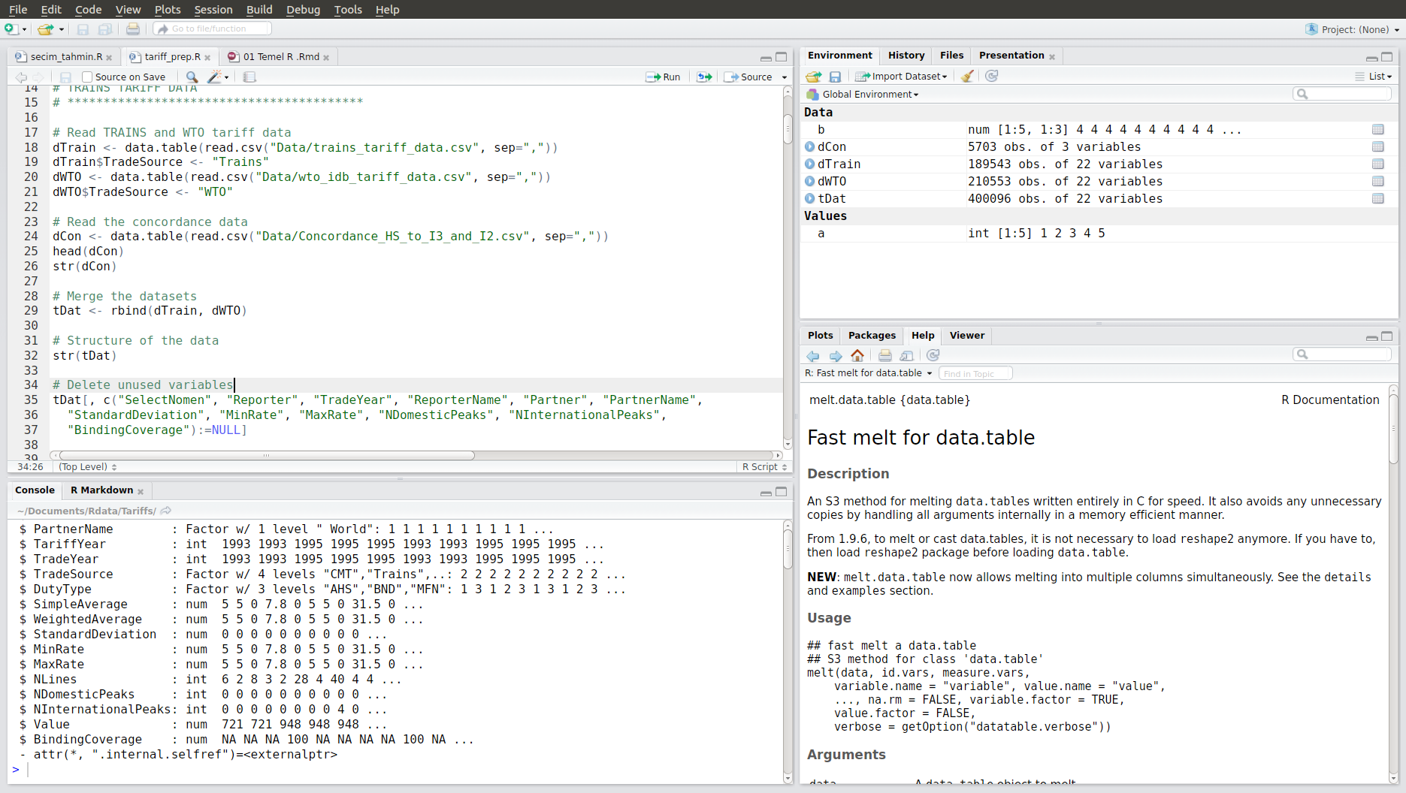This screenshot has height=793, width=1406.
Task: Click the Environment search box
Action: [x=1342, y=94]
